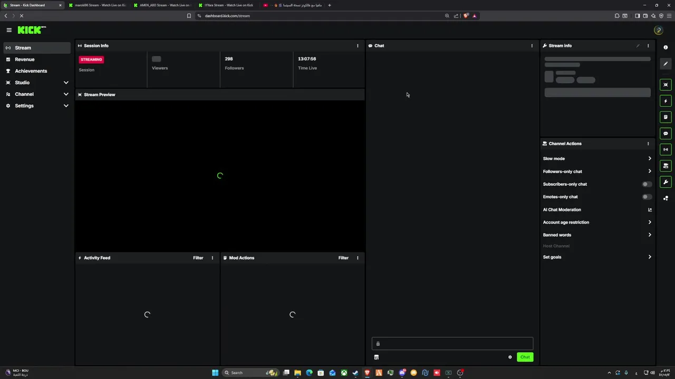Image resolution: width=675 pixels, height=379 pixels.
Task: Go to Revenue in left navigation
Action: pyautogui.click(x=37, y=59)
